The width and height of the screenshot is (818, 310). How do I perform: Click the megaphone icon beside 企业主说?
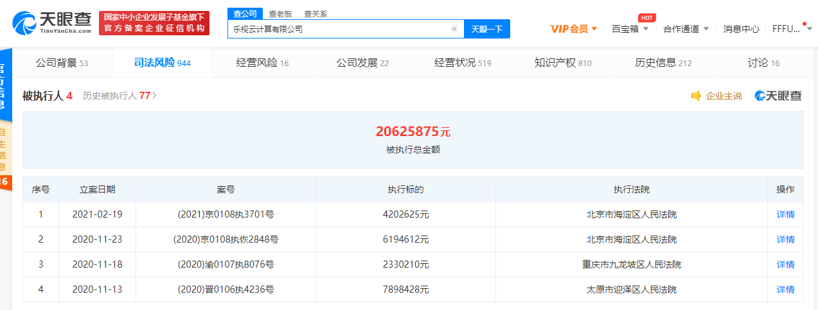[x=696, y=96]
